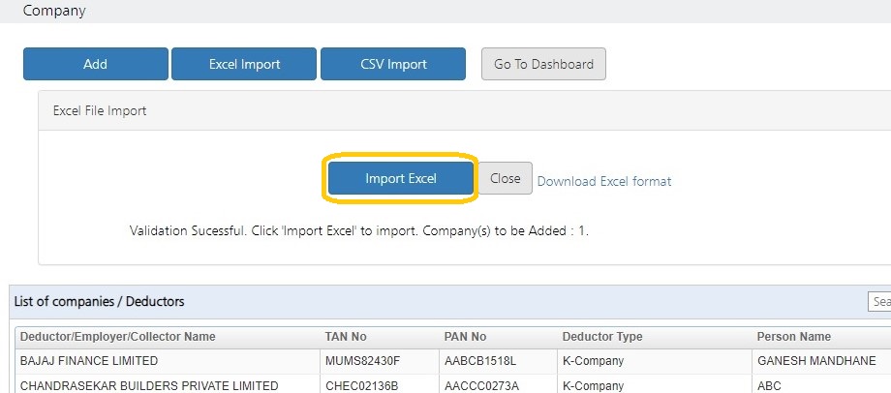Screen dimensions: 891x393
Task: Select BAJAJ FINANCE LIMITED row
Action: 453,361
